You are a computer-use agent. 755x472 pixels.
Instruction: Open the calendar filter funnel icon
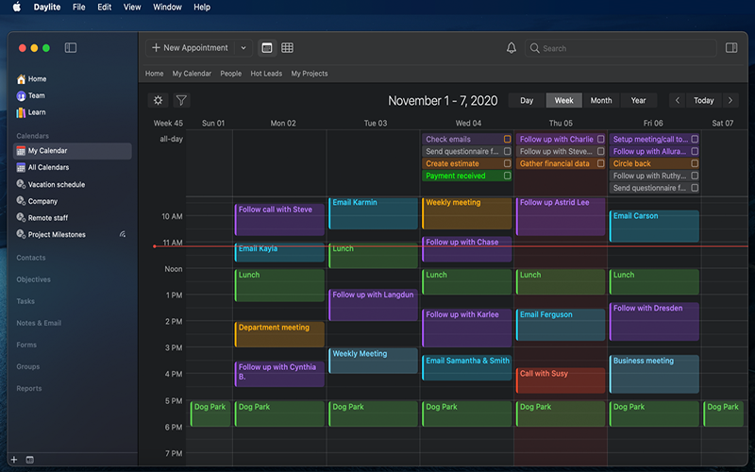point(181,100)
